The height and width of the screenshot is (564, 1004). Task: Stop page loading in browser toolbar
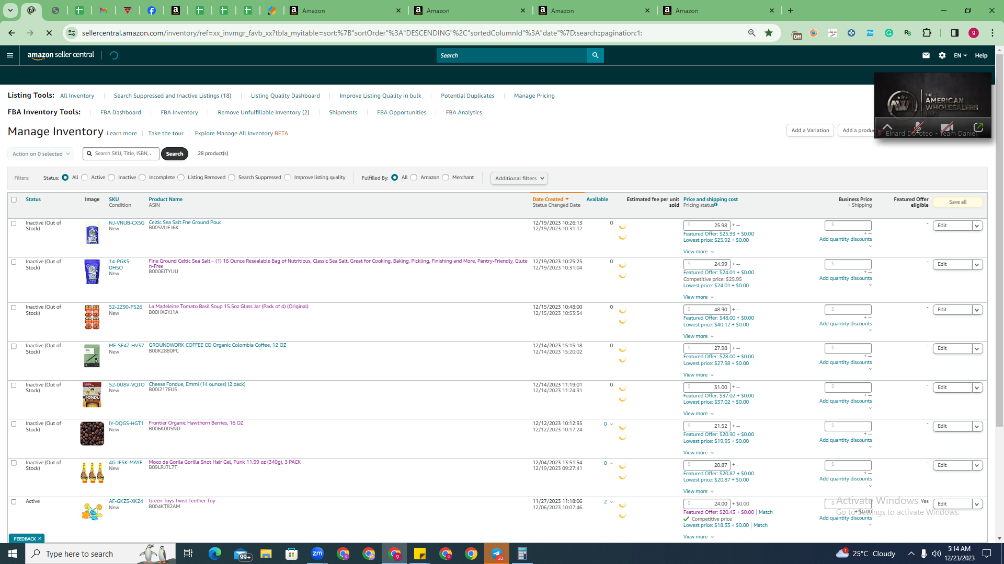click(49, 33)
